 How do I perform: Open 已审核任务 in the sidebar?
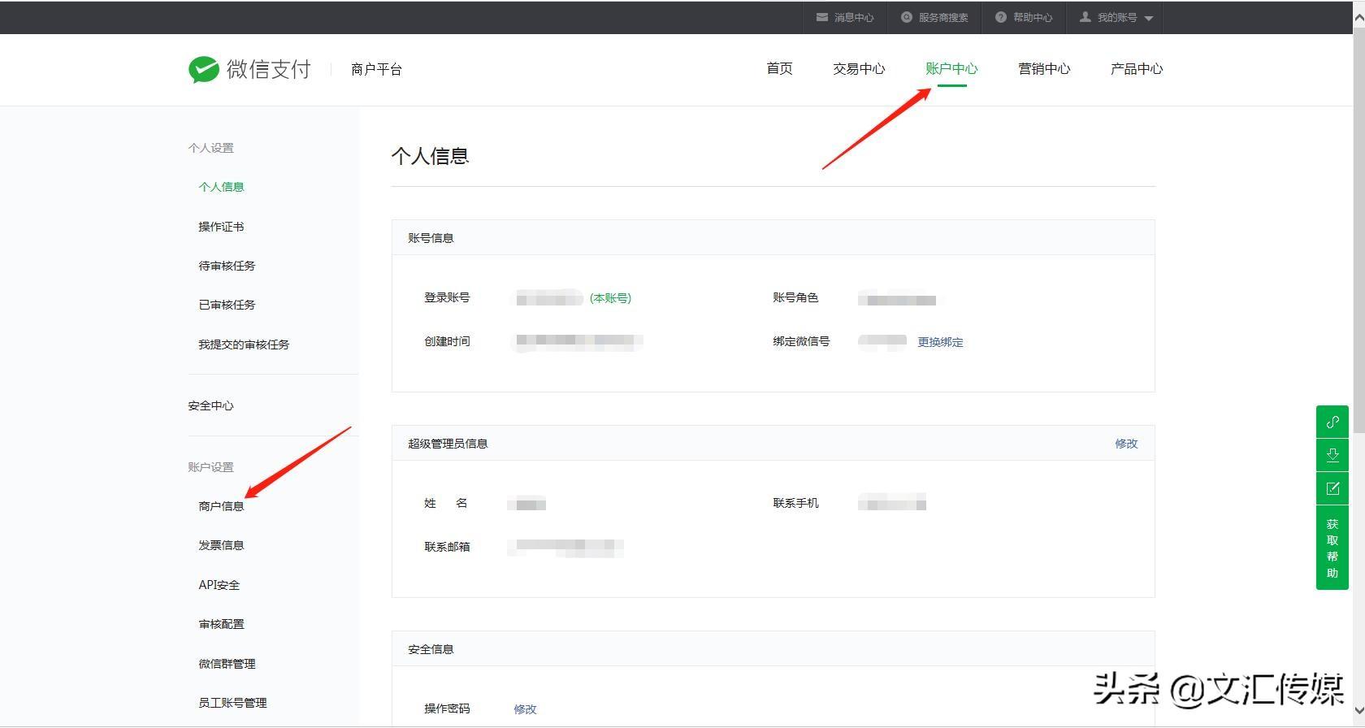[x=227, y=305]
